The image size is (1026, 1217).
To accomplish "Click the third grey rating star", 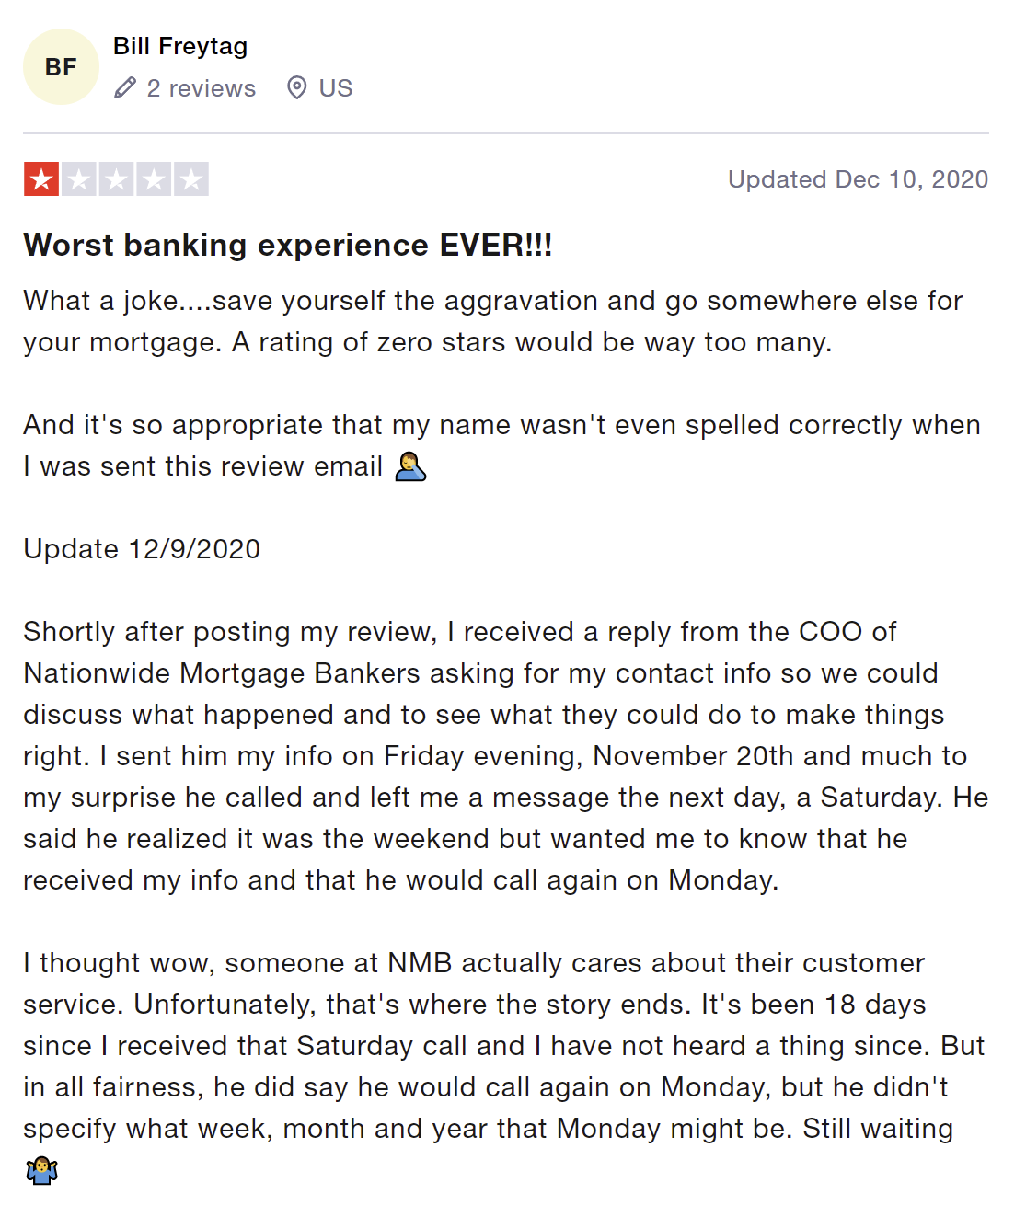I will (117, 179).
